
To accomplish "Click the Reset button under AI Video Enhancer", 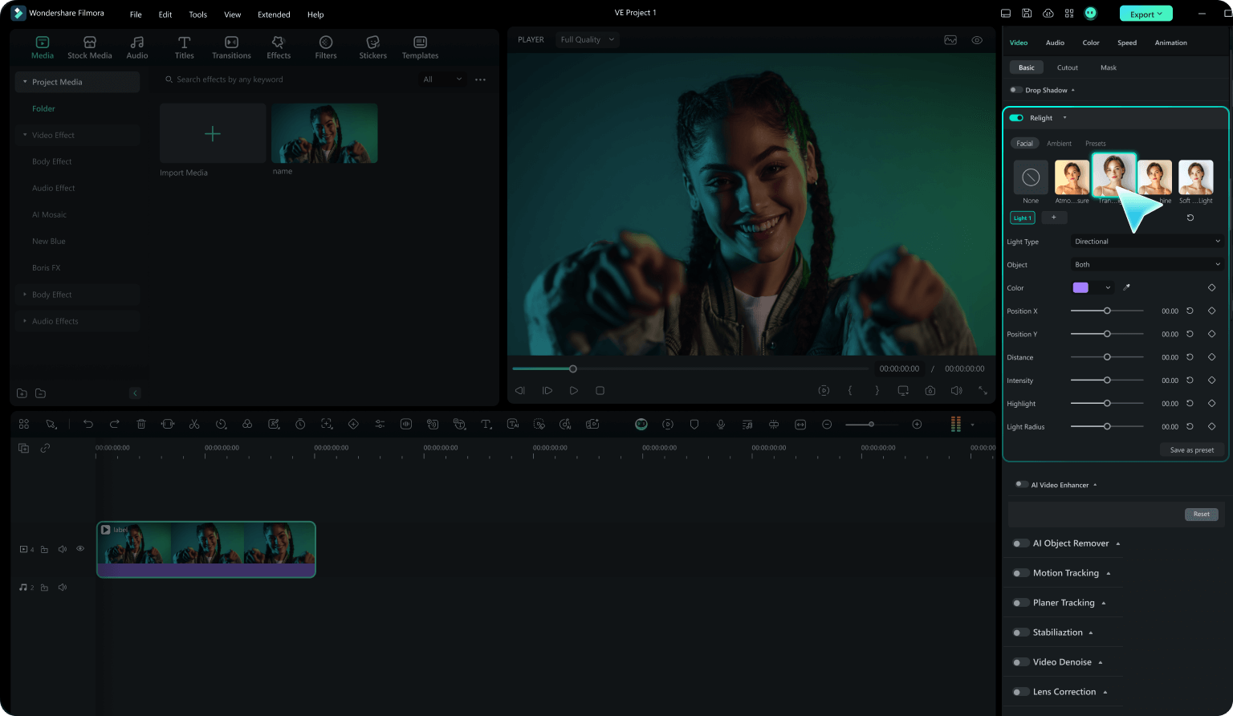I will pyautogui.click(x=1201, y=515).
